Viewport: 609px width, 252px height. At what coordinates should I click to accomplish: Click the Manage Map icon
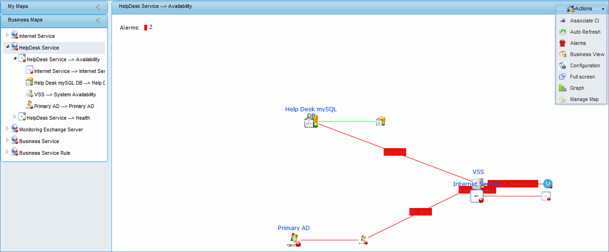(563, 99)
